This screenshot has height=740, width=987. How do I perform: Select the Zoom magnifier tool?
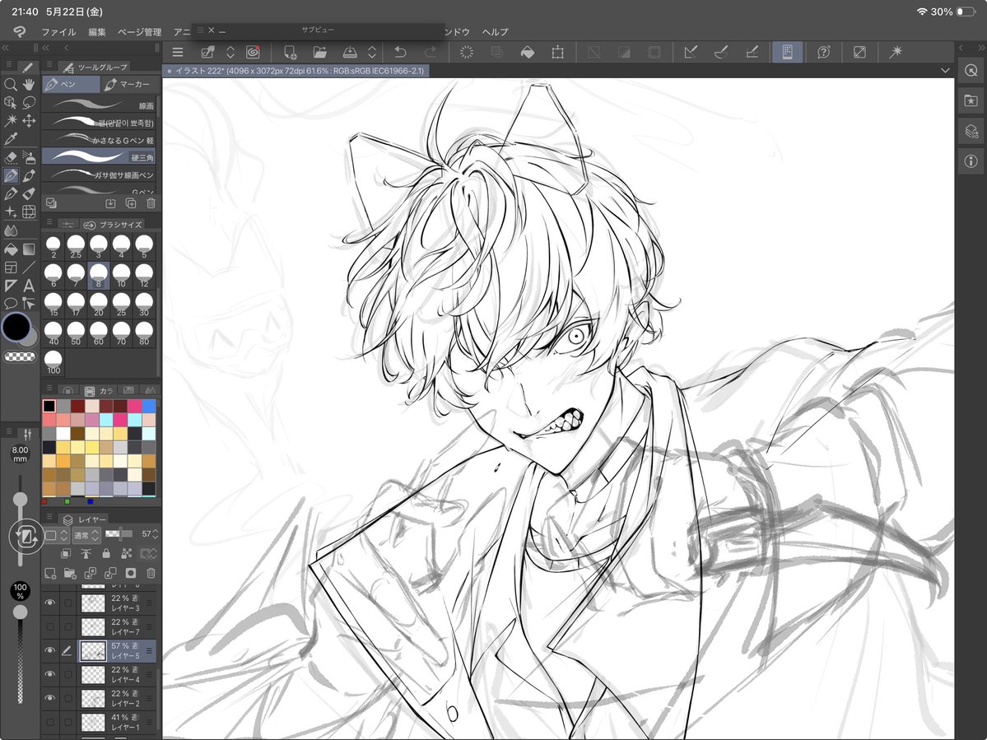click(x=10, y=84)
